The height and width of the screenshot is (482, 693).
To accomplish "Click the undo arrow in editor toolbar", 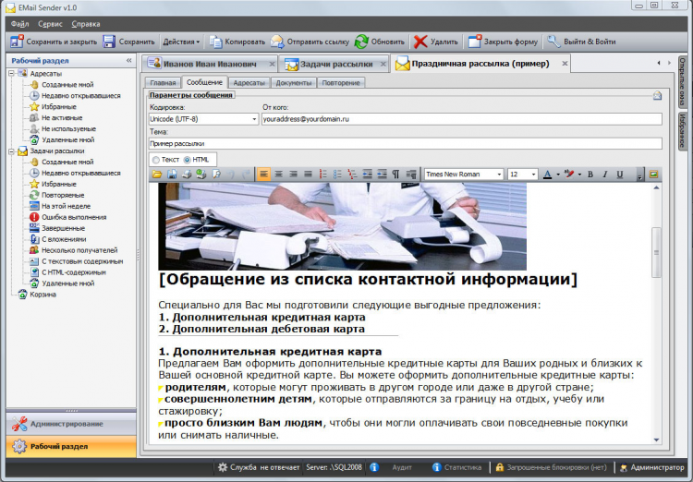I will tap(230, 175).
